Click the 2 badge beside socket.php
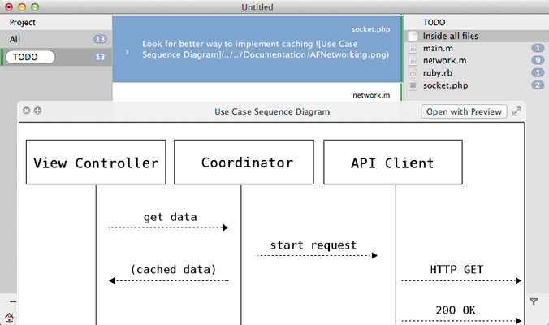Screen dimensions: 549x325 pos(538,84)
